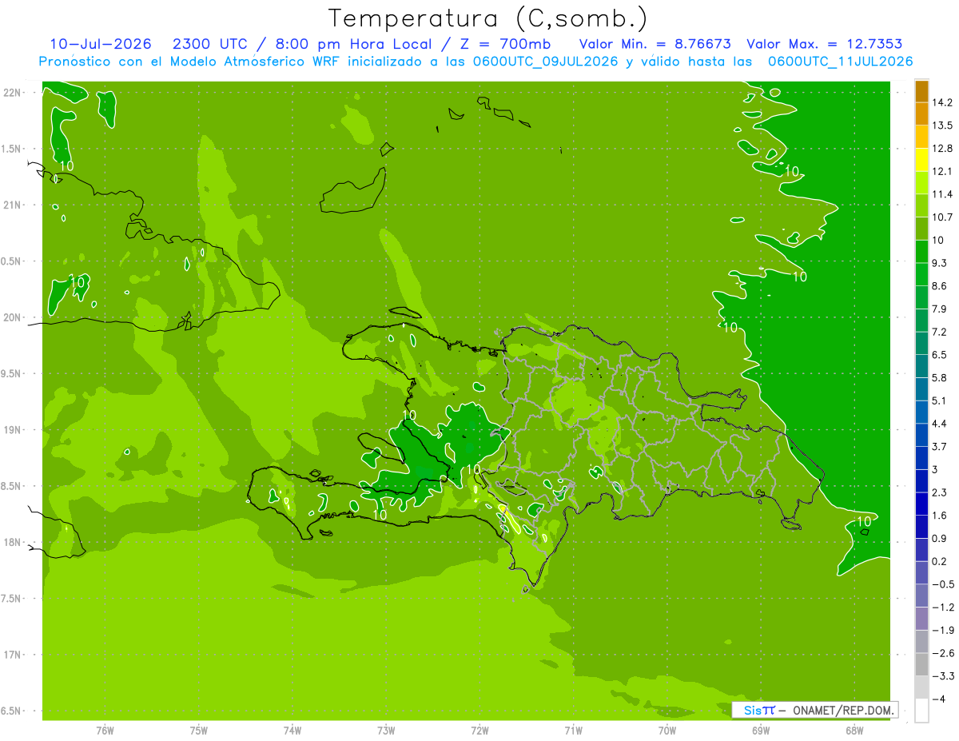Click the 'Temperatura (C,somb.)' chart title
959x741 pixels.
[x=487, y=18]
